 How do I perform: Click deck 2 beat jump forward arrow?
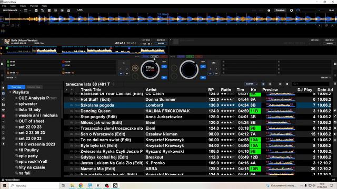216,69
